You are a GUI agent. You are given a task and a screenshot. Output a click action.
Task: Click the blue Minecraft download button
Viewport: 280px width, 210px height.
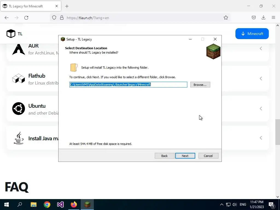(x=252, y=34)
